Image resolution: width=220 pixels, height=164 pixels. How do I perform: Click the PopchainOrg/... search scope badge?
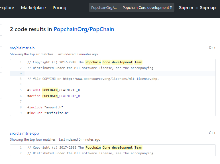104,7
